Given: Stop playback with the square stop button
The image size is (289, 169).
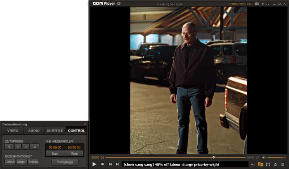Looking at the screenshot, I should (103, 164).
